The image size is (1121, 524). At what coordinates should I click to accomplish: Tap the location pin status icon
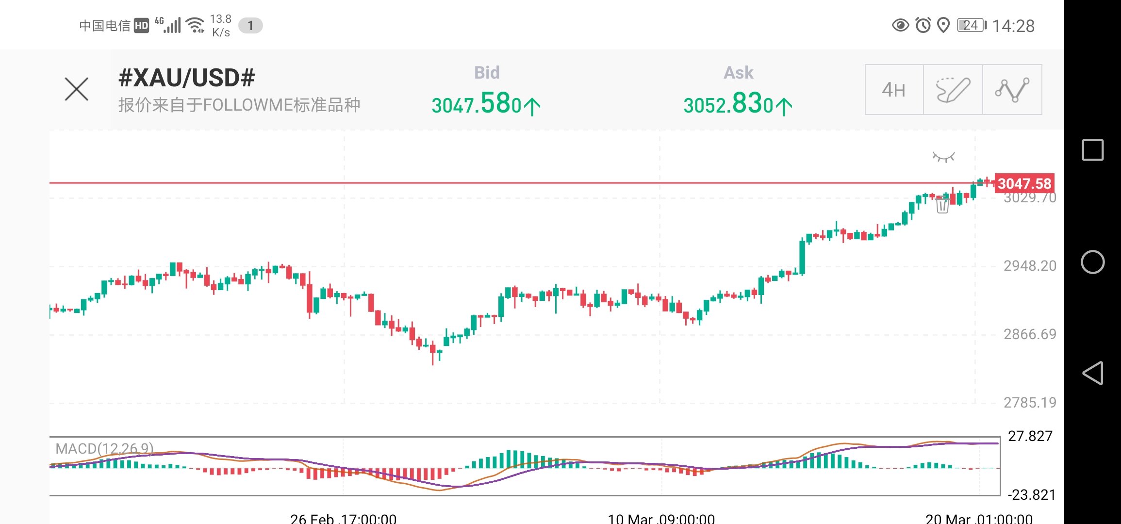coord(943,25)
